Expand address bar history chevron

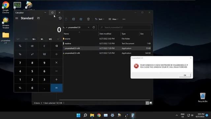tap(89, 27)
